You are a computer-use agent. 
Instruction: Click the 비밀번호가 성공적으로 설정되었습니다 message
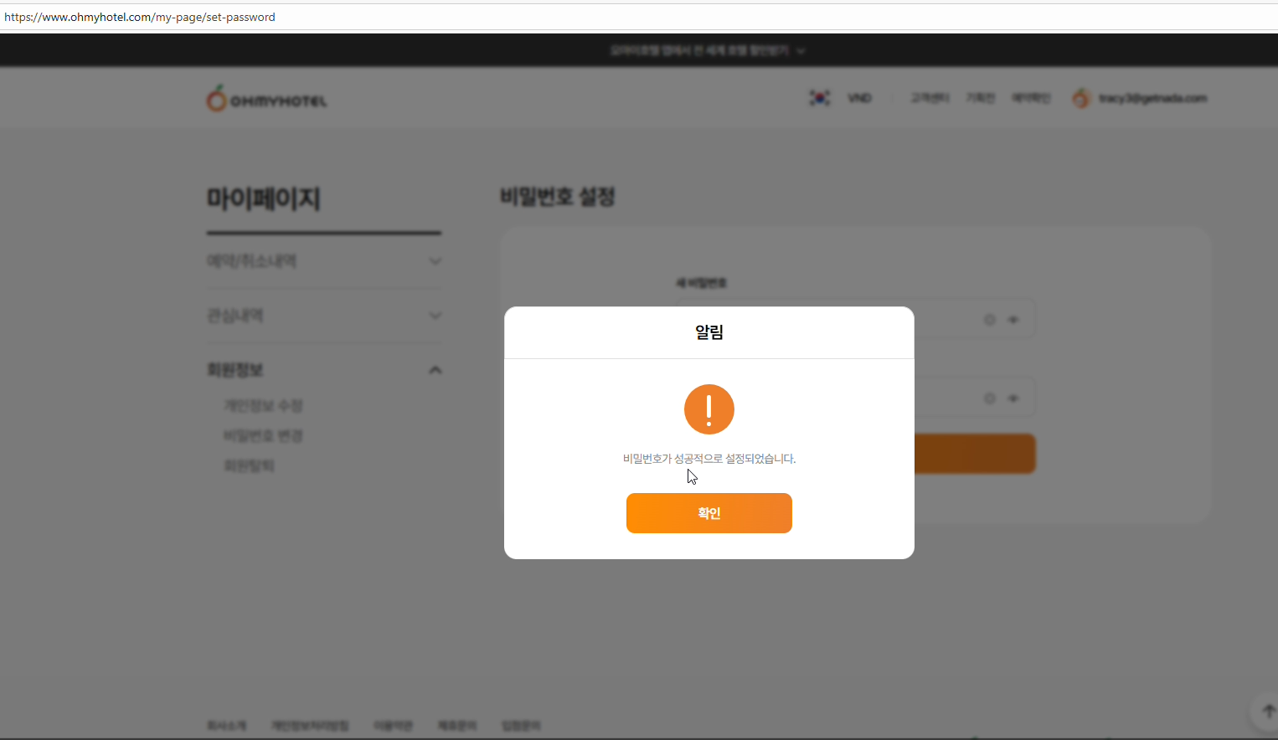tap(709, 459)
